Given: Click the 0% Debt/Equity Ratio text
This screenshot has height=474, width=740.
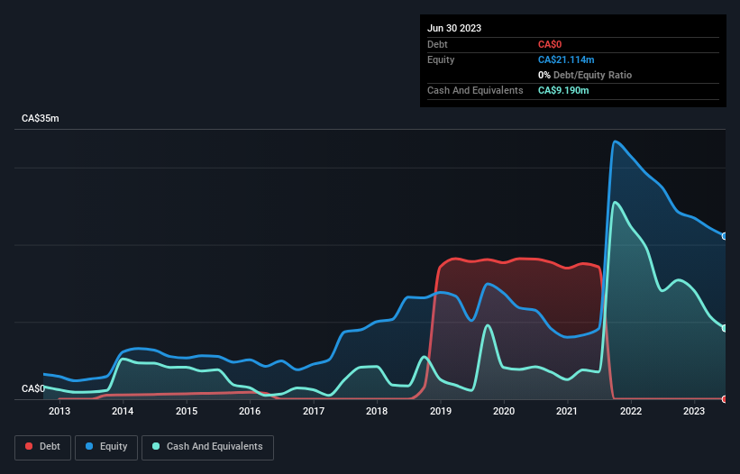Looking at the screenshot, I should [585, 75].
